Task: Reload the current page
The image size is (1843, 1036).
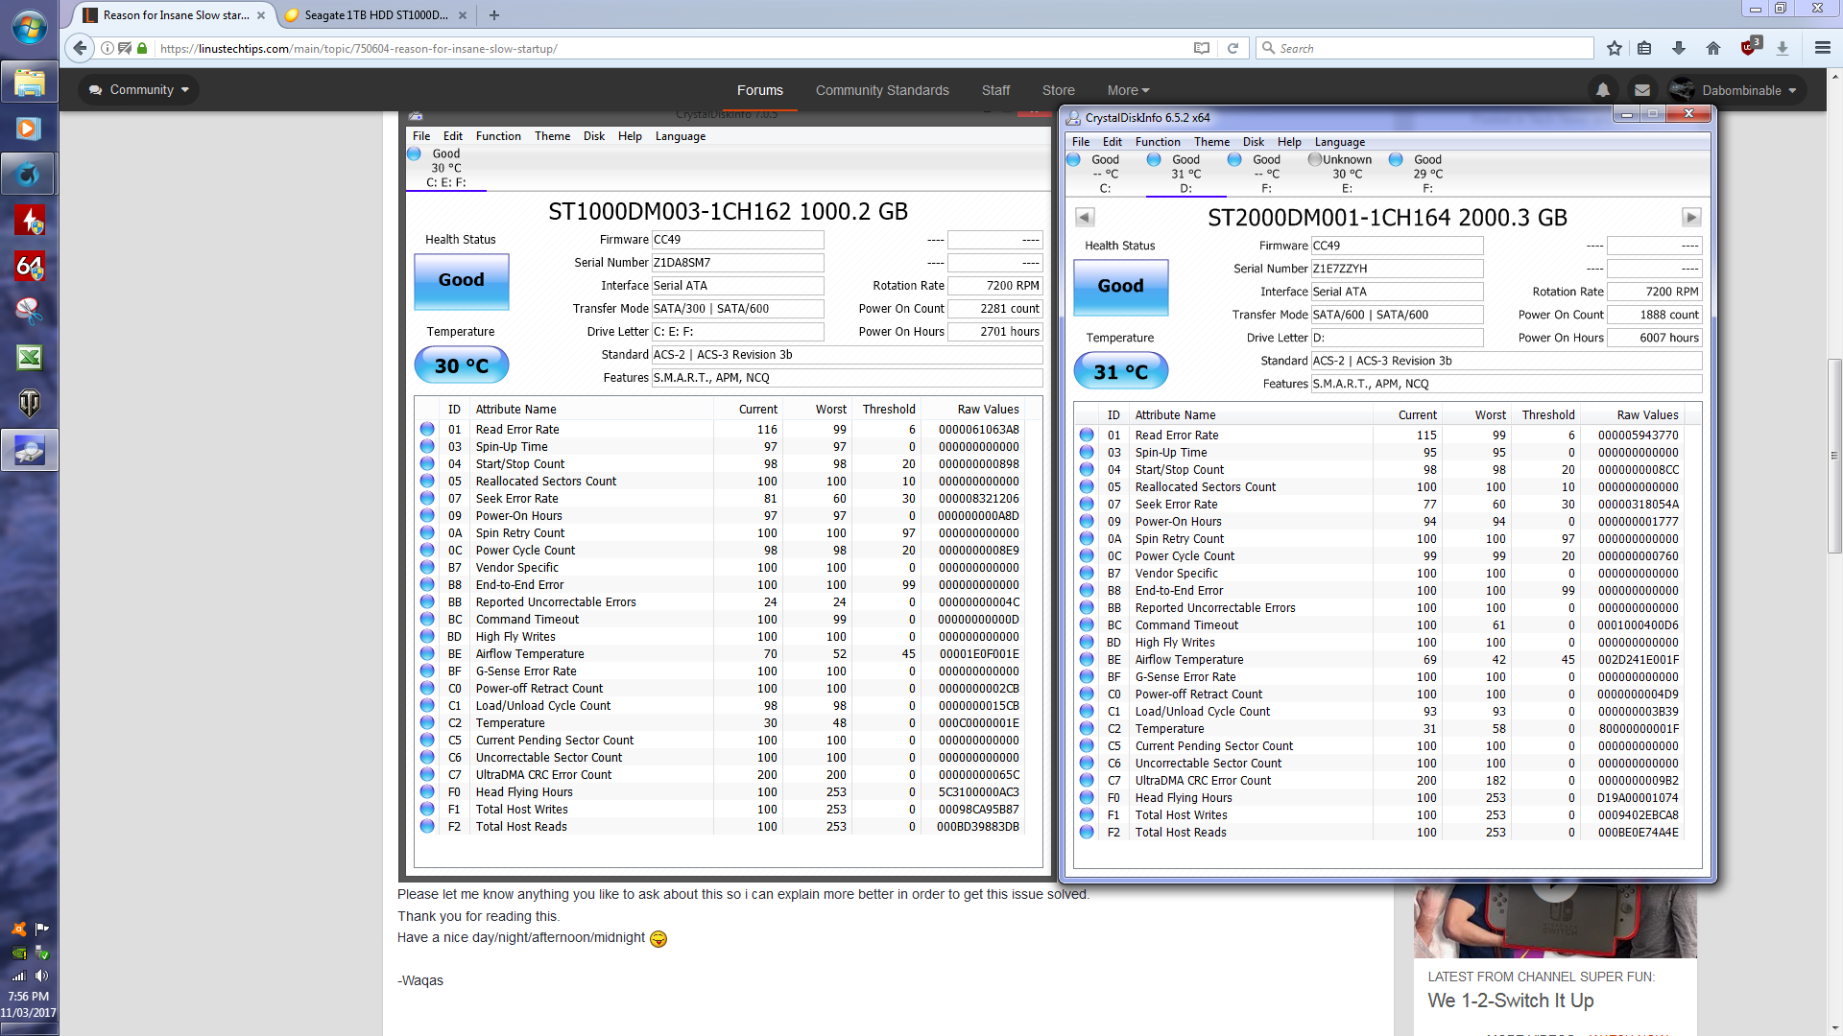Action: [1233, 48]
